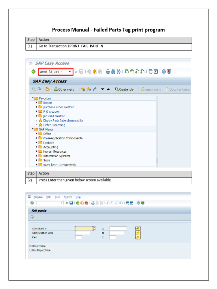Click the Other menu button

64,89
